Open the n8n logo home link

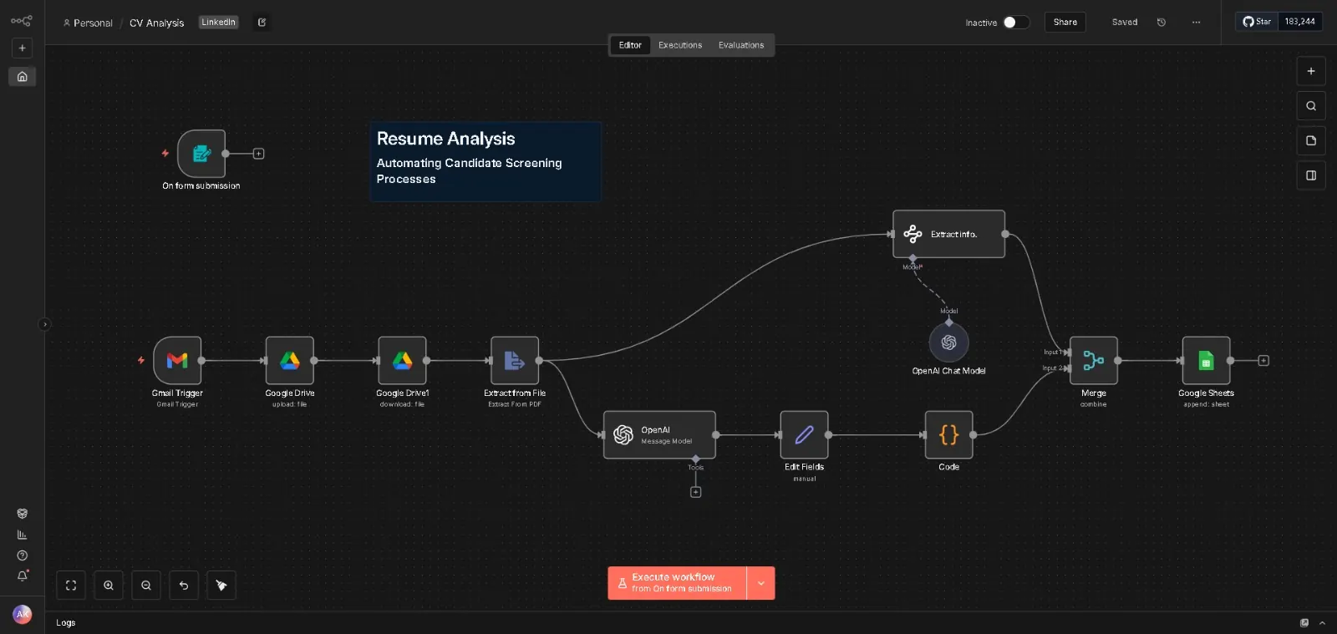coord(22,21)
